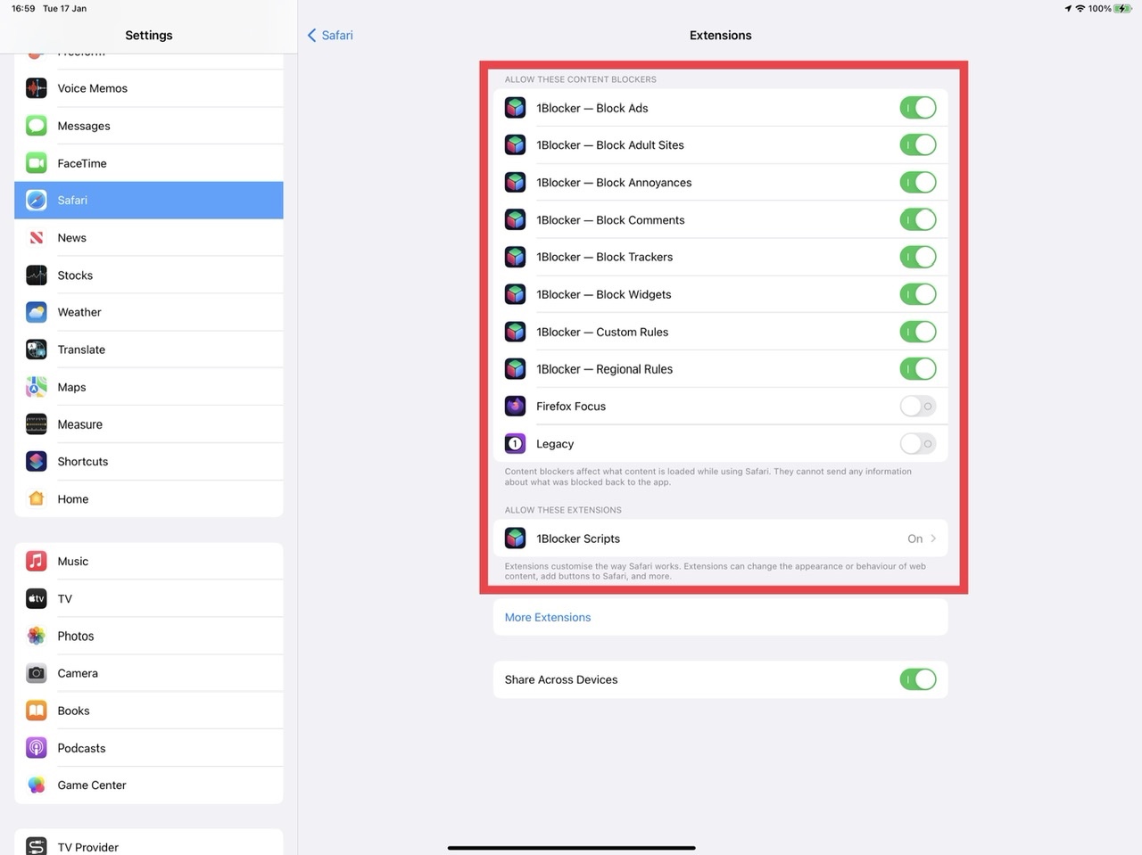Image resolution: width=1142 pixels, height=855 pixels.
Task: Switch off 1Blocker Block Comments
Action: pyautogui.click(x=918, y=219)
